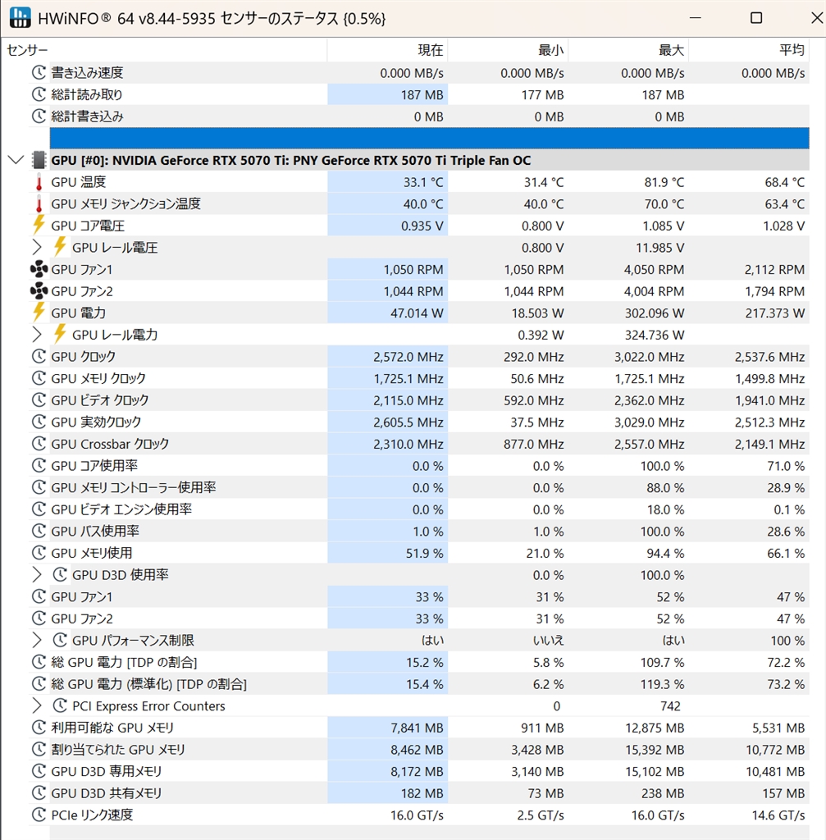Click clock icon next to GPU メモリ コントローラー使用率
This screenshot has width=826, height=840.
click(39, 487)
